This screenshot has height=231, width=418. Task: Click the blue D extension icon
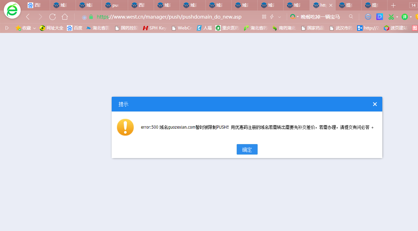click(380, 16)
